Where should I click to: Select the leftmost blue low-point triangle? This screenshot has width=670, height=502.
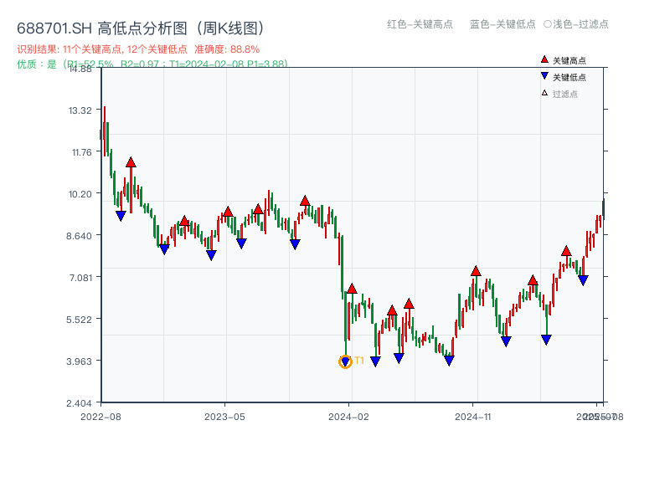[x=121, y=216]
